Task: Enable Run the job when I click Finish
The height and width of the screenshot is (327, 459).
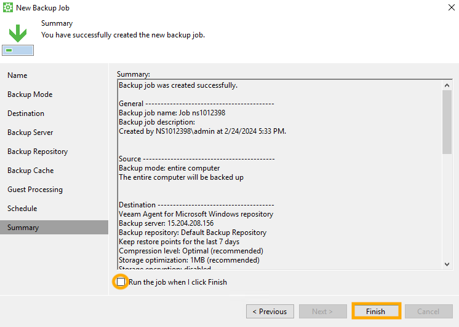Action: coord(121,282)
